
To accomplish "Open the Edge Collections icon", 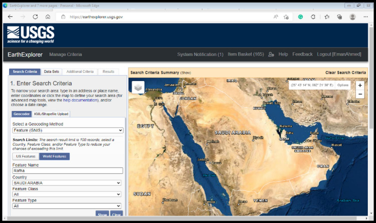I will (x=339, y=16).
